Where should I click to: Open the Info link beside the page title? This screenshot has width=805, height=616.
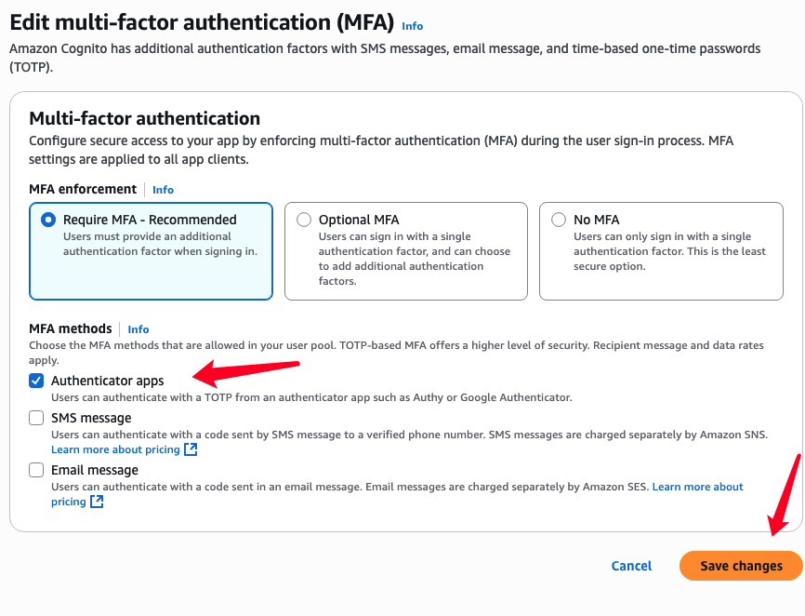412,26
